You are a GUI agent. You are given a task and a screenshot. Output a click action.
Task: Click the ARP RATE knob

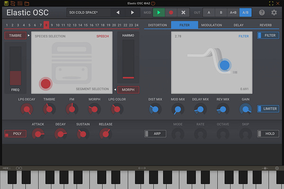point(200,134)
